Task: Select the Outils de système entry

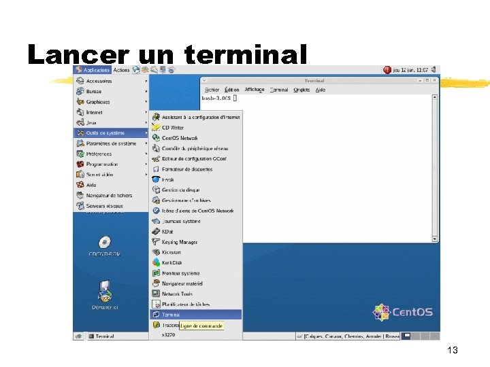Action: pyautogui.click(x=111, y=133)
